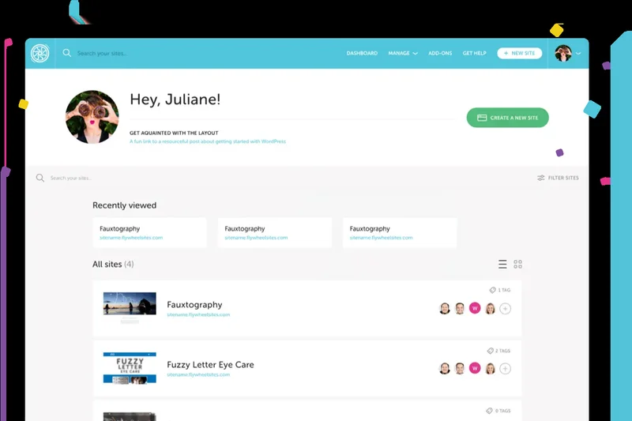Switch to grid view icon
The image size is (632, 421).
518,265
